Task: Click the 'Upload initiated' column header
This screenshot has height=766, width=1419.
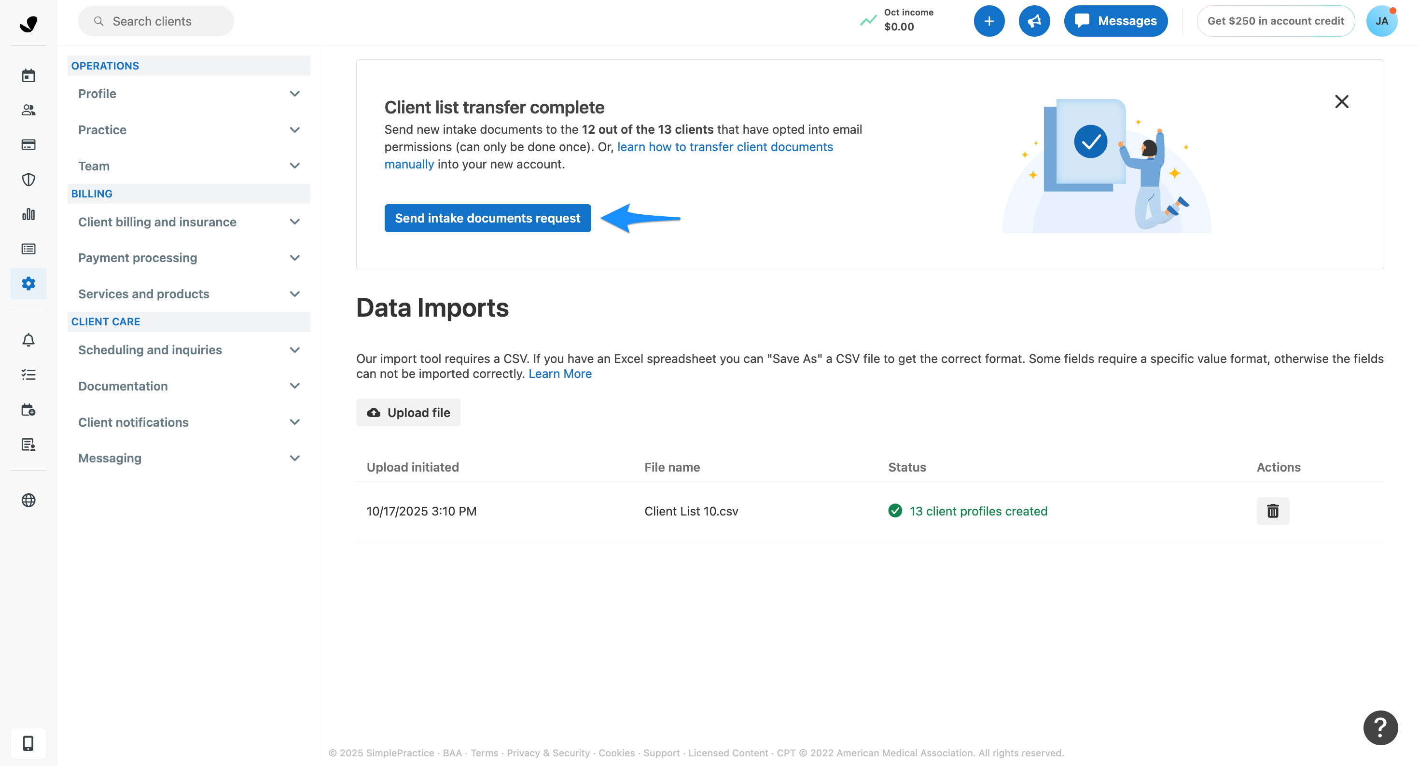Action: [413, 467]
